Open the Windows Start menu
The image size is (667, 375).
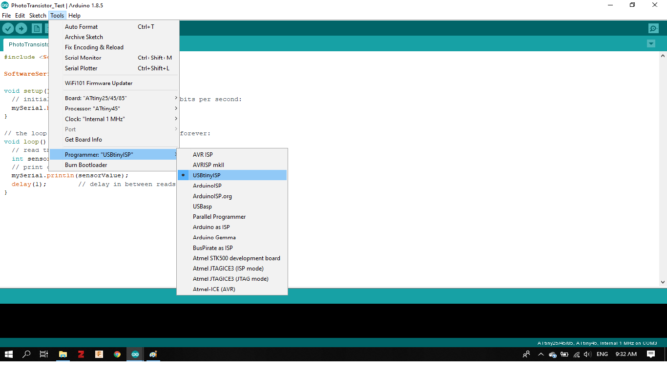click(9, 354)
